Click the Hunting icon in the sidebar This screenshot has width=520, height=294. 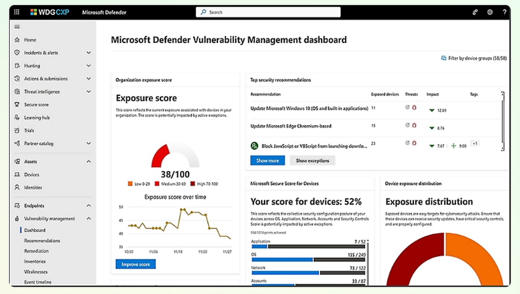(17, 65)
